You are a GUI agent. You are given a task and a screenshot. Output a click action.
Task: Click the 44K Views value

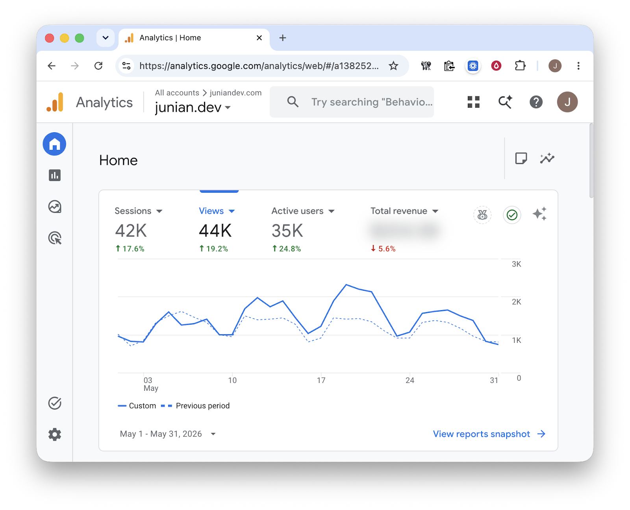[x=215, y=231]
